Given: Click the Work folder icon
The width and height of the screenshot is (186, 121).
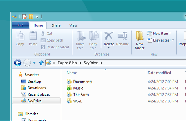Looking at the screenshot, I should (x=69, y=101).
